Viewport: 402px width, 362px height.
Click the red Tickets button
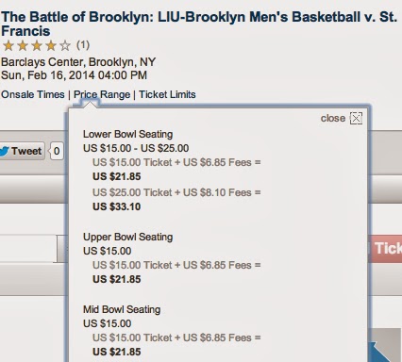[x=385, y=248]
